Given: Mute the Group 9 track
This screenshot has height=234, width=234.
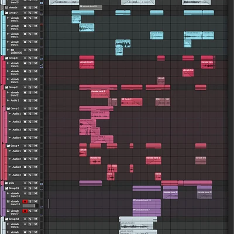Looking at the screenshot, I should [x=36, y=87].
